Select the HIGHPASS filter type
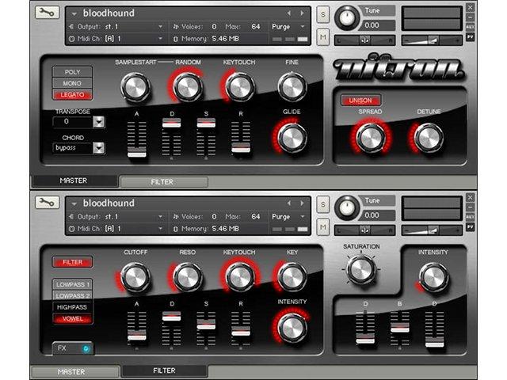Viewport: 507px width, 380px height. pos(72,307)
